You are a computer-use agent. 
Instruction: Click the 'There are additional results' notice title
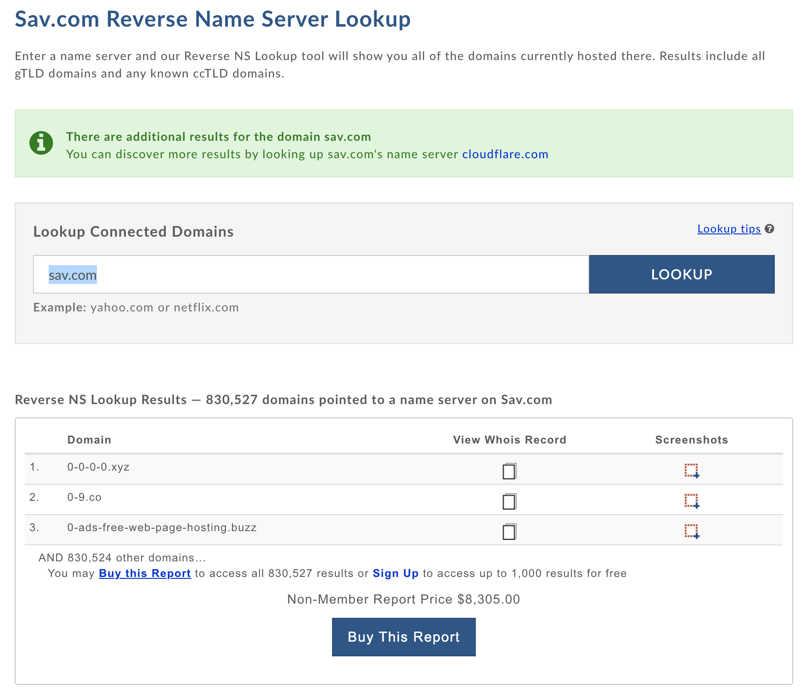[219, 137]
